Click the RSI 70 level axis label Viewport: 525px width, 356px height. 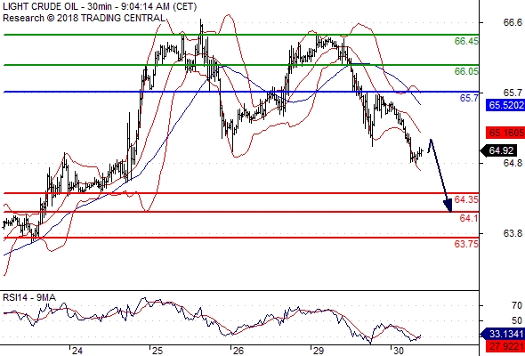pyautogui.click(x=517, y=305)
